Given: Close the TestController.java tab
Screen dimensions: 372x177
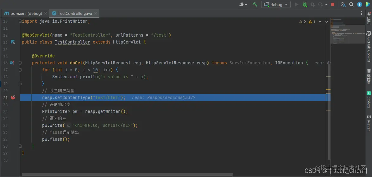Looking at the screenshot, I should (96, 14).
